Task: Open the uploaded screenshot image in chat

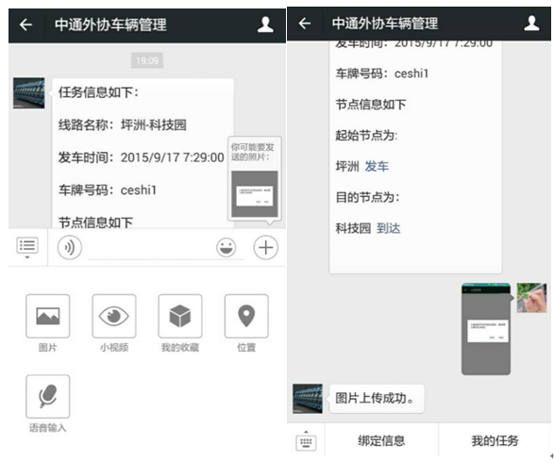Action: click(486, 329)
